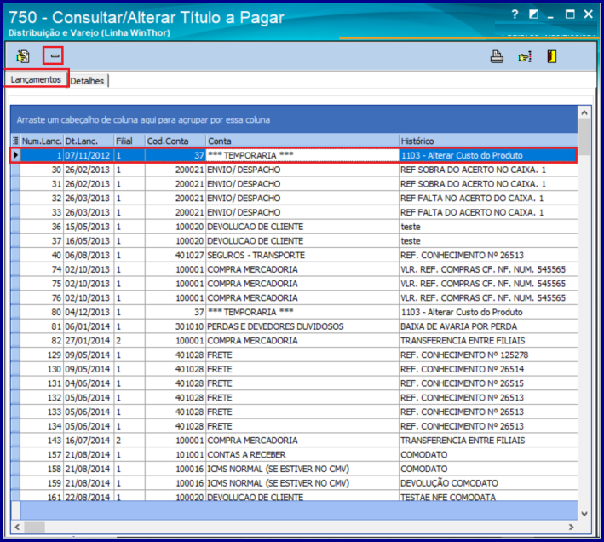Click '*** TEMPORARIA ***' cell in first row

point(302,155)
